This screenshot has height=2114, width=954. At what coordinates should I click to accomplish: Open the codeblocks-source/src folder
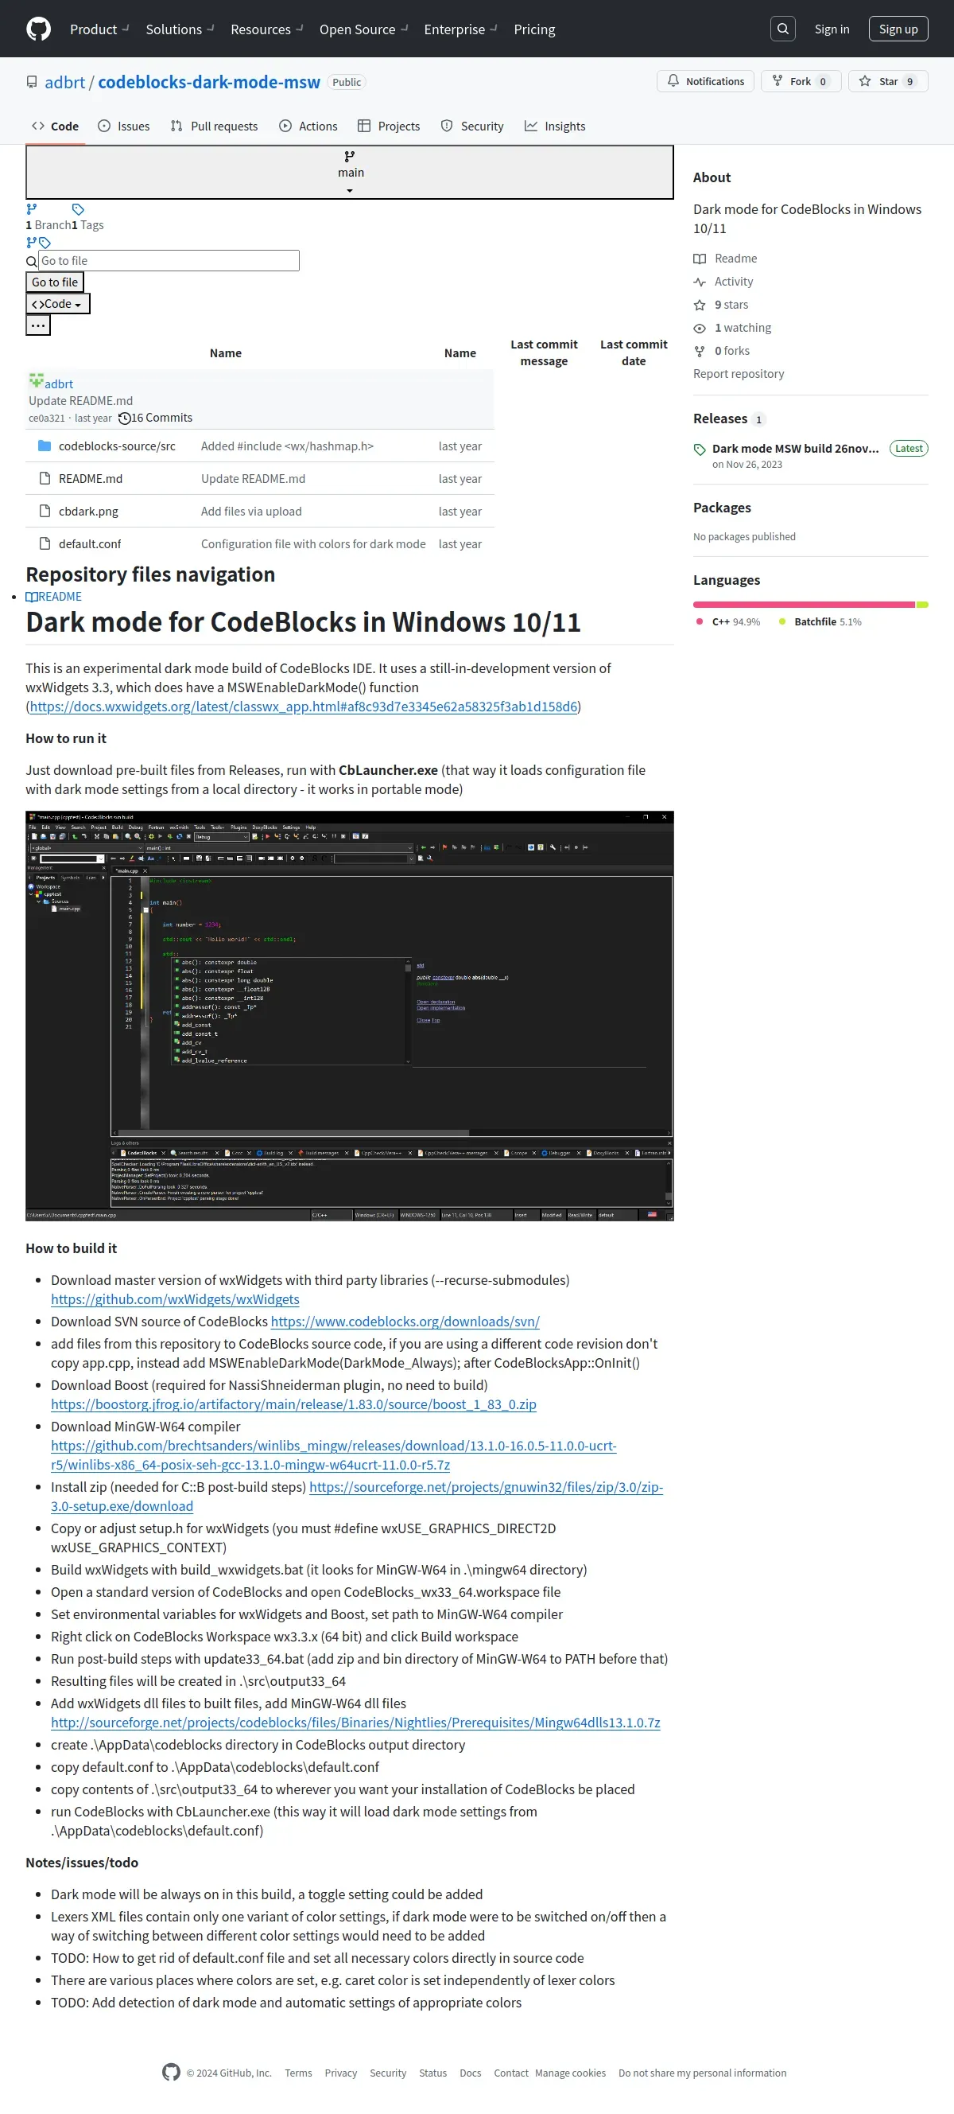[x=118, y=446]
